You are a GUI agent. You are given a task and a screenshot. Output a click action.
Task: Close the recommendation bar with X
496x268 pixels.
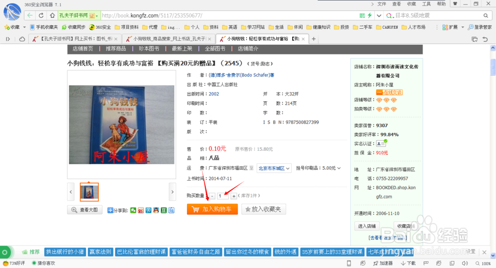click(484, 252)
